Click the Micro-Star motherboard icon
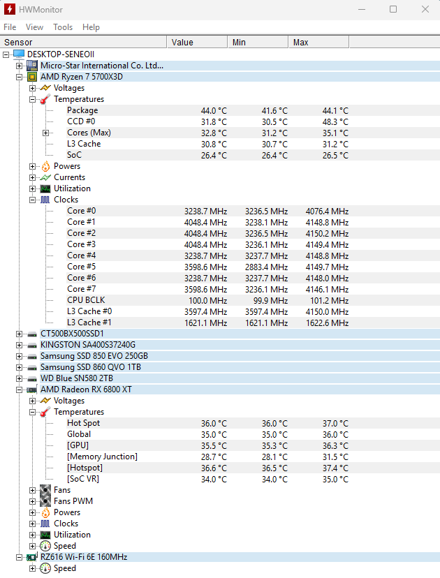The height and width of the screenshot is (578, 440). pyautogui.click(x=32, y=66)
